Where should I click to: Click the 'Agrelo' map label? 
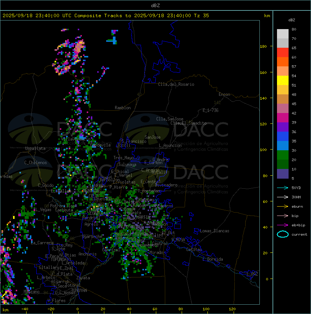click(91, 224)
